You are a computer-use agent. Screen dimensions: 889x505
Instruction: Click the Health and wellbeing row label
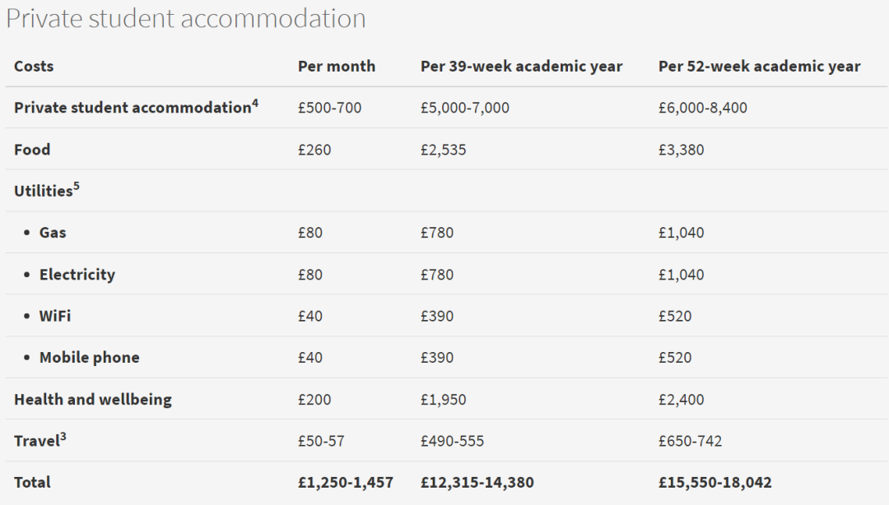pos(93,400)
